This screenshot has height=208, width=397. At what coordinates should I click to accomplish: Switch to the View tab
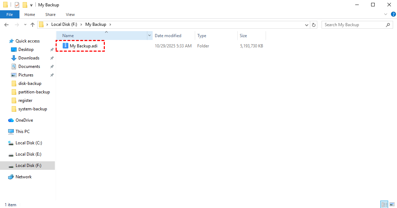point(70,15)
